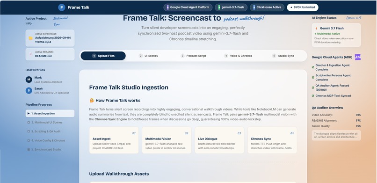Click the folder icon of Active Screencast
The width and height of the screenshot is (377, 183).
point(30,38)
